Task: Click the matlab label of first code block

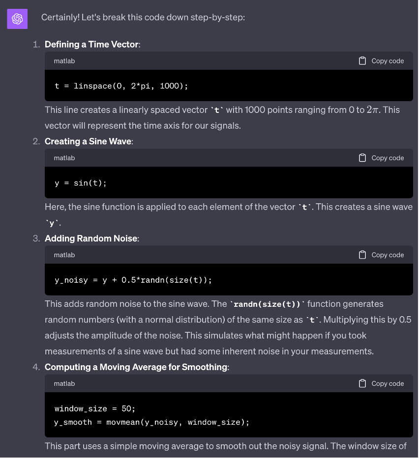Action: click(64, 61)
